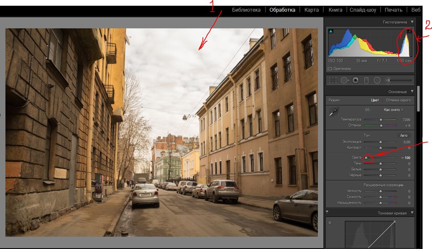This screenshot has height=249, width=432.
Task: Open the Веб module
Action: (416, 10)
